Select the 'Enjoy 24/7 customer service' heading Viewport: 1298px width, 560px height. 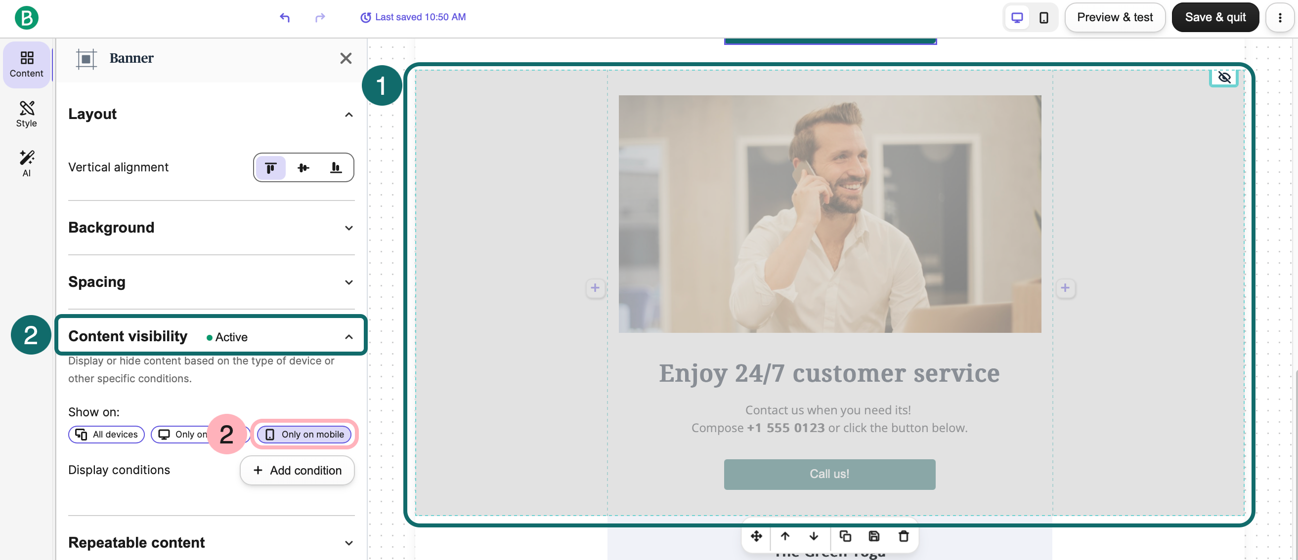pyautogui.click(x=829, y=373)
